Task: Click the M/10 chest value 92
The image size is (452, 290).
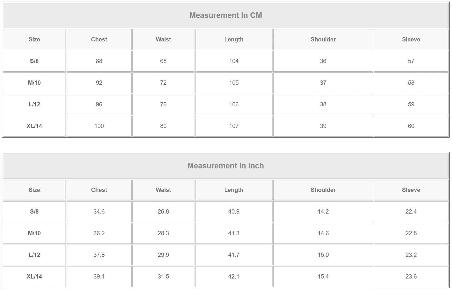Action: 99,83
